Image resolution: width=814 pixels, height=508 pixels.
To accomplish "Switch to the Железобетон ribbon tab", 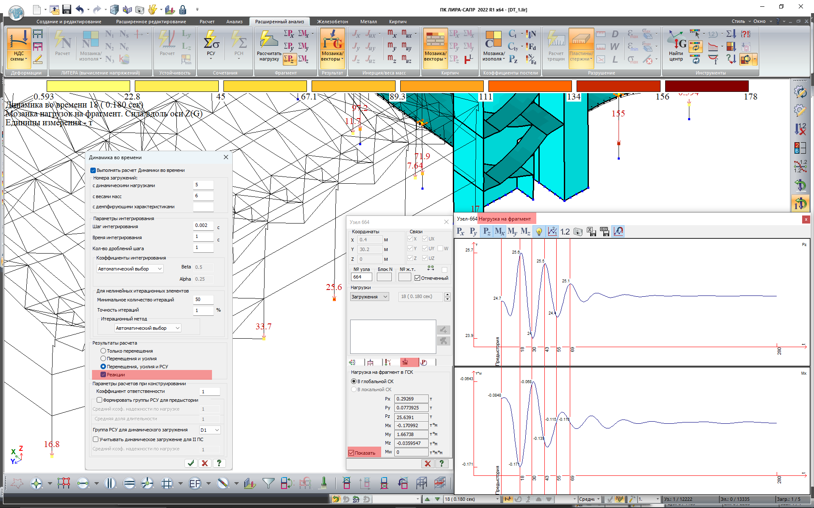I will click(332, 22).
